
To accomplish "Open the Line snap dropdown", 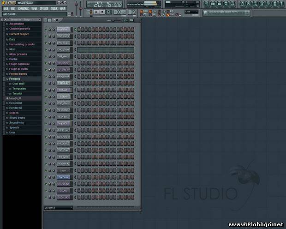I will (x=191, y=12).
